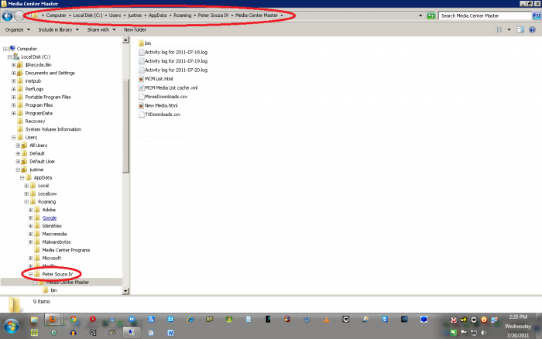Collapse the Users tree node
The image size is (542, 339).
click(13, 137)
